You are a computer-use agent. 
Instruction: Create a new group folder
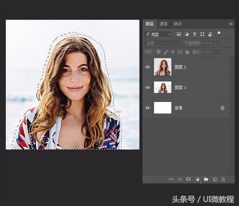point(206,179)
